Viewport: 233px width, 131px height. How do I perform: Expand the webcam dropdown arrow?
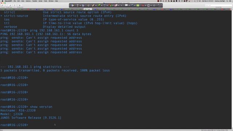(x=151, y=6)
